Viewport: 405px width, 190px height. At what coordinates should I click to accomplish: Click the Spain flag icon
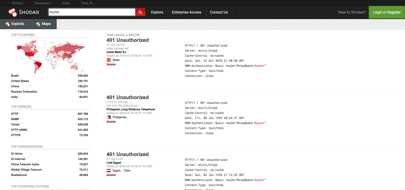click(x=109, y=60)
